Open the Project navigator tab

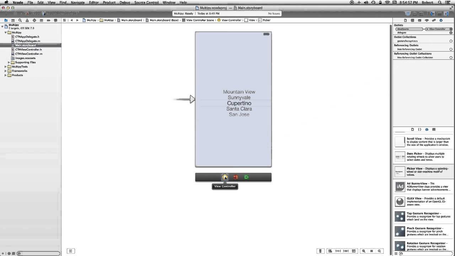click(x=6, y=20)
